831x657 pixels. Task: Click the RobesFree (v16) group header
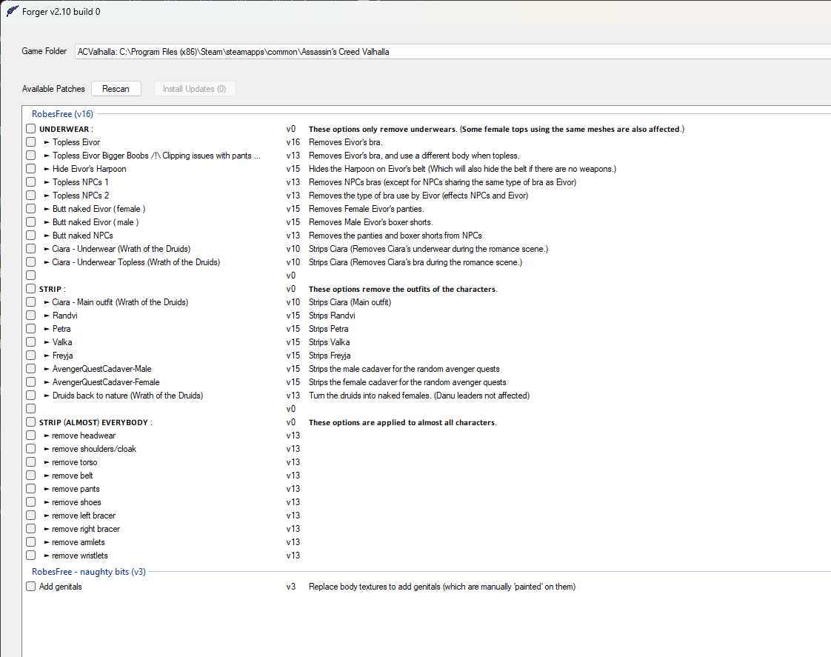tap(62, 114)
